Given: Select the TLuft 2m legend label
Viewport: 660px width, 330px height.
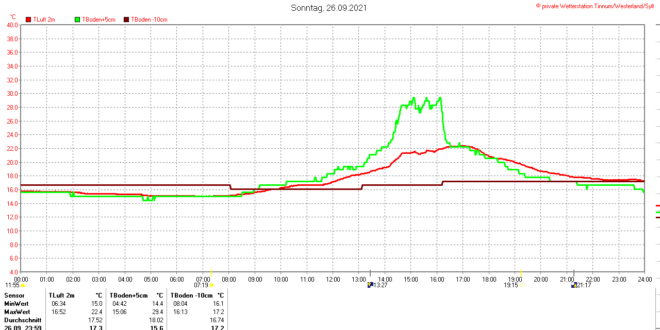Looking at the screenshot, I should click(44, 20).
